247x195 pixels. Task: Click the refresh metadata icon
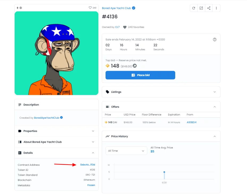194,8
